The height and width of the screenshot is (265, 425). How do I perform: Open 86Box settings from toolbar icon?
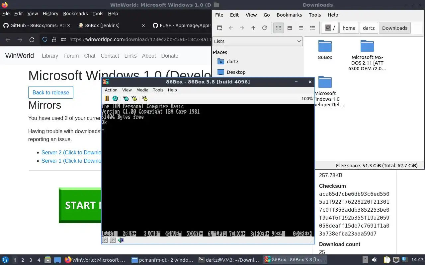coord(145,98)
